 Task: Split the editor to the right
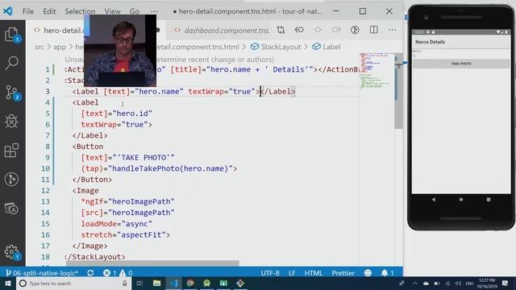point(373,31)
